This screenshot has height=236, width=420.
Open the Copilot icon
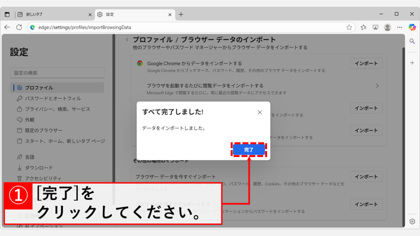click(x=412, y=27)
